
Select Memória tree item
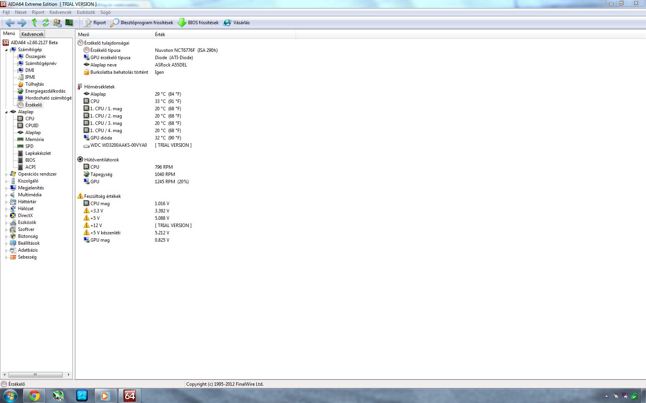(x=35, y=139)
